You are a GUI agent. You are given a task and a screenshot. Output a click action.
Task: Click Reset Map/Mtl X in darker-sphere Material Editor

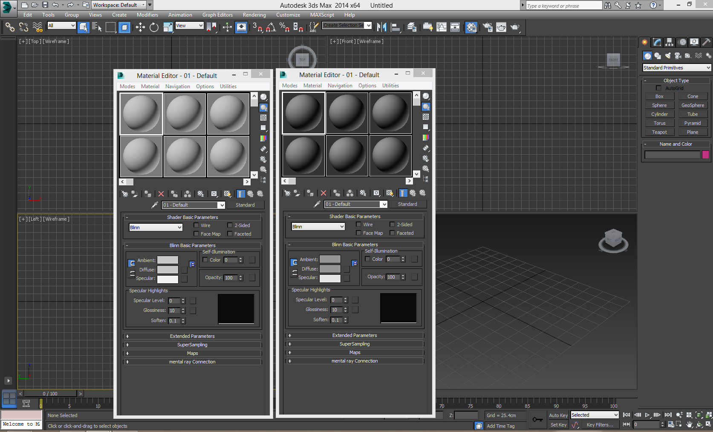pyautogui.click(x=323, y=193)
